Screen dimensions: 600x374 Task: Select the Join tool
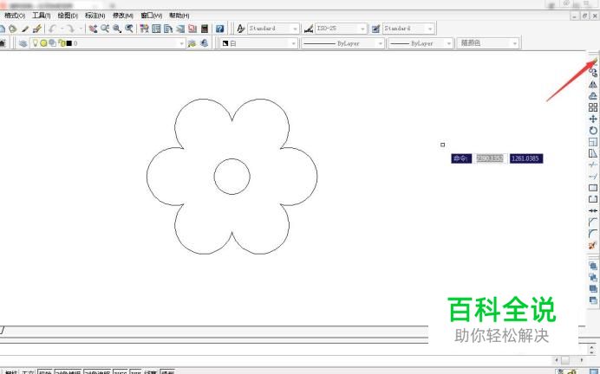point(593,210)
